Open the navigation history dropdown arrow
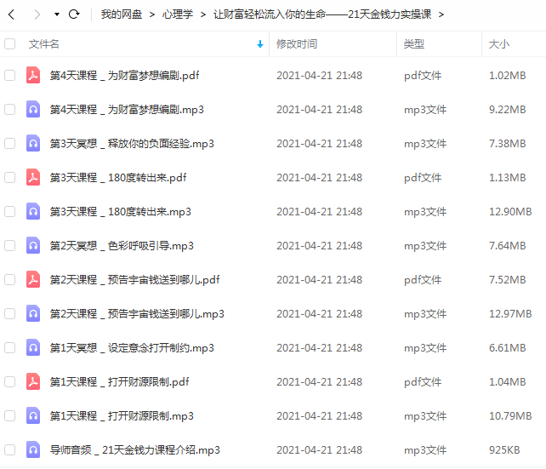 point(57,14)
